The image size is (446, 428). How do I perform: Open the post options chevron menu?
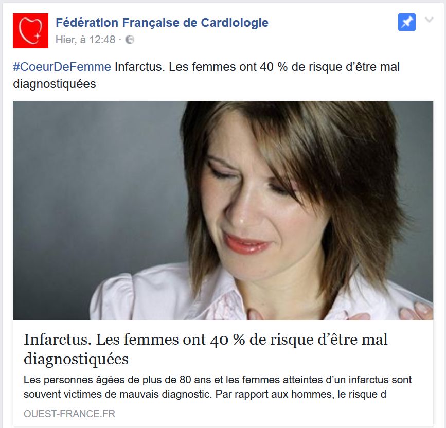[429, 20]
